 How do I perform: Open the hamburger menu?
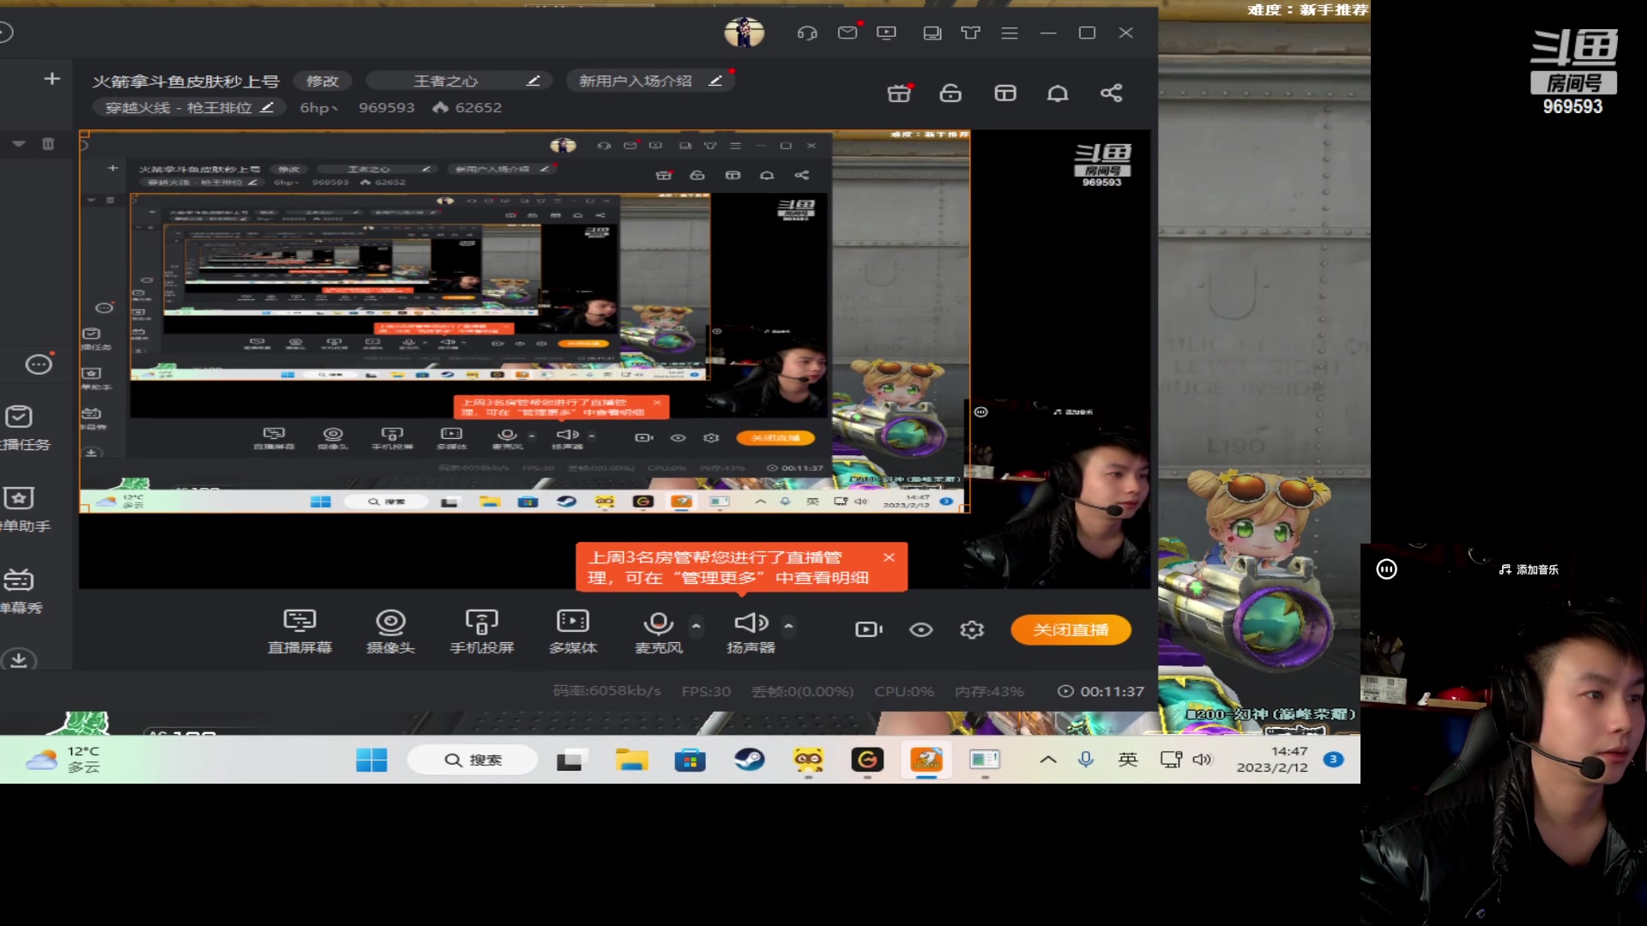click(x=1010, y=33)
